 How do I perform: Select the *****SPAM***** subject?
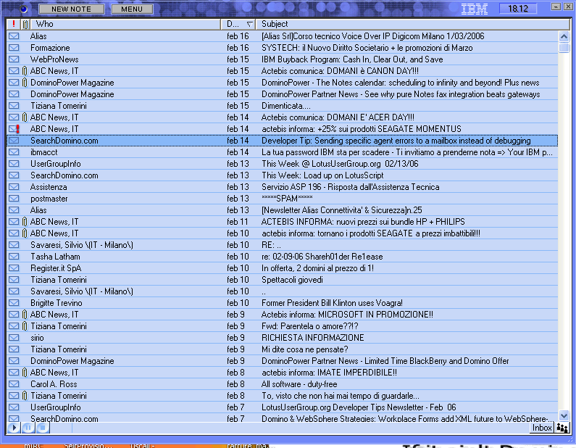pos(287,199)
